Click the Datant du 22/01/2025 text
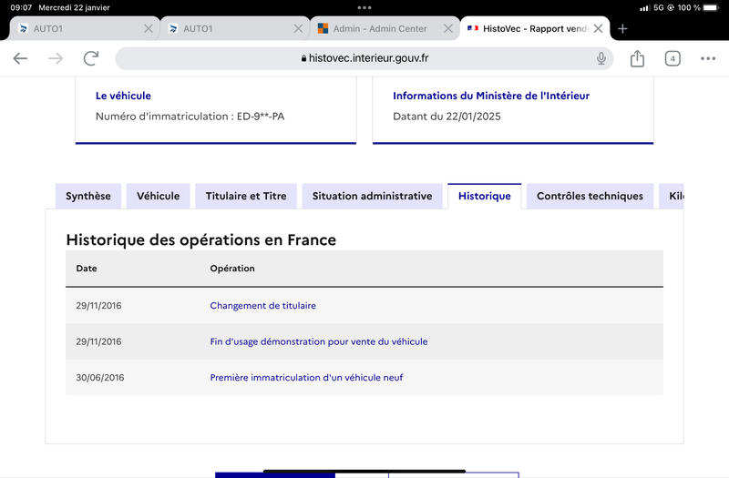729x478 pixels. [x=447, y=117]
